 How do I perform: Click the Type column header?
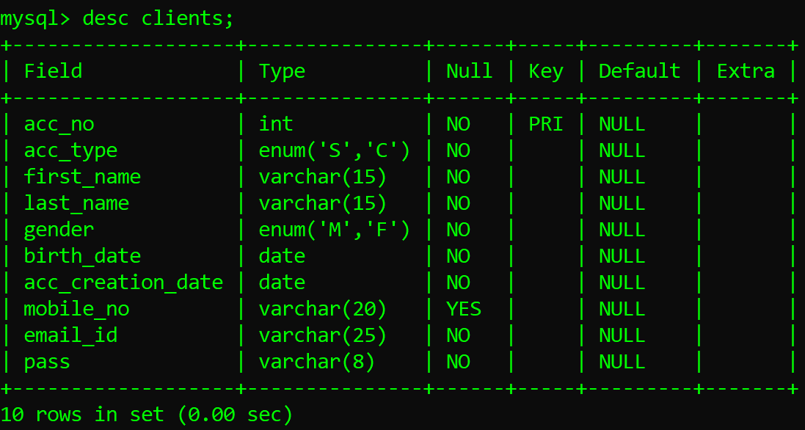pyautogui.click(x=282, y=71)
